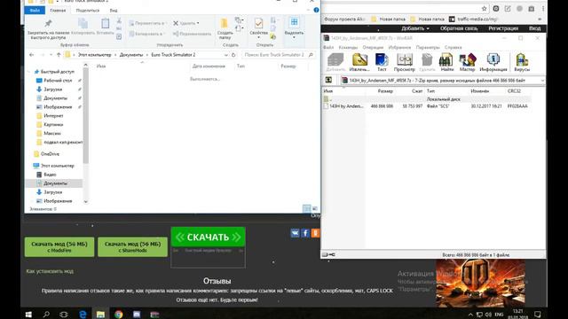Screen dimensions: 568x319
Task: Click Facebook share icon on webpage
Action: pyautogui.click(x=305, y=233)
